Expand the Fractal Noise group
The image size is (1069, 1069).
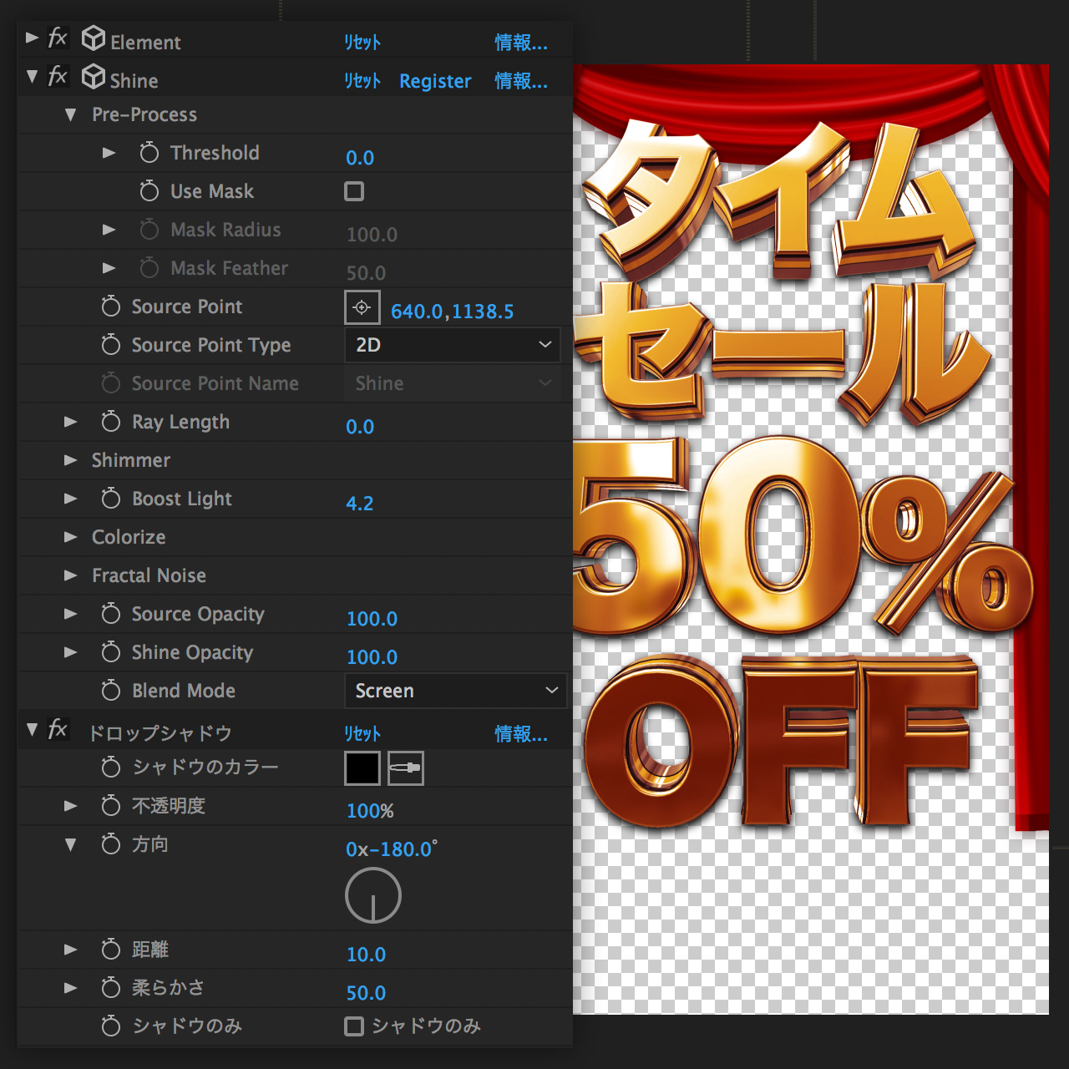[71, 575]
